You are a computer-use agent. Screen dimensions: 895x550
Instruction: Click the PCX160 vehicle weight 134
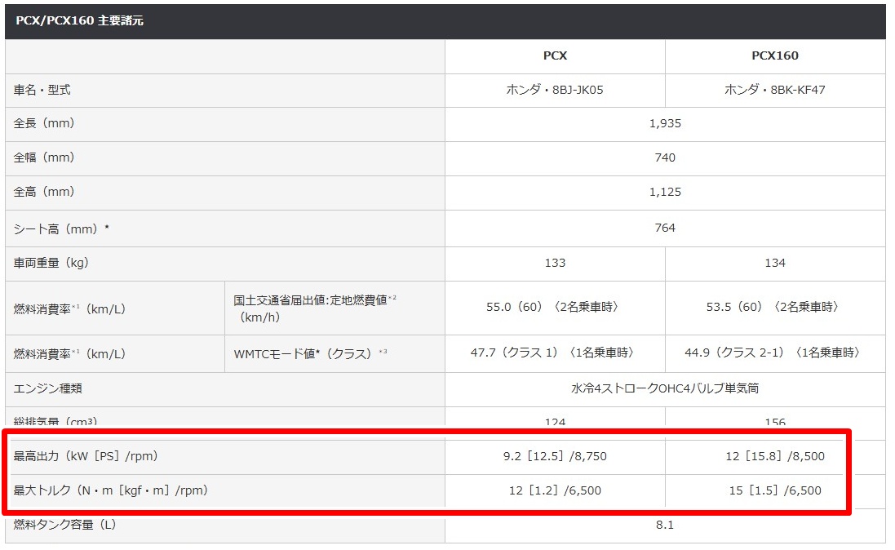tap(774, 263)
